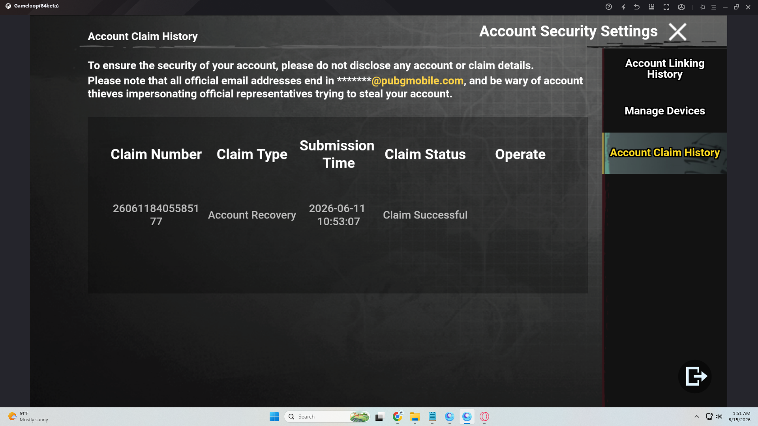
Task: Open the Gameloop hamburger menu
Action: tap(714, 7)
